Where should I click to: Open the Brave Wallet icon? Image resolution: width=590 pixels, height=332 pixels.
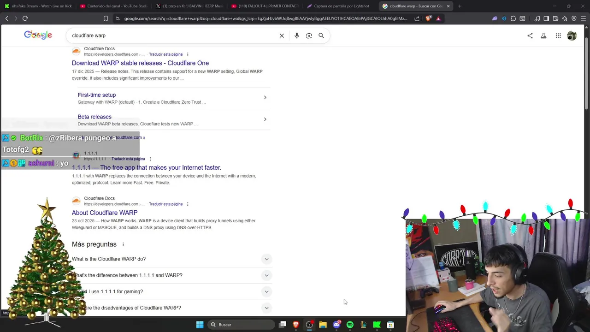pyautogui.click(x=555, y=18)
